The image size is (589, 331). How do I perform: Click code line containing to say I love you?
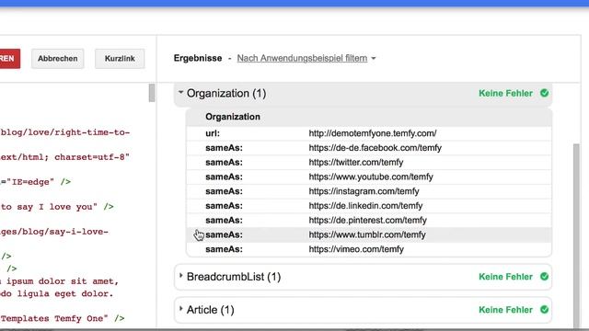point(57,207)
